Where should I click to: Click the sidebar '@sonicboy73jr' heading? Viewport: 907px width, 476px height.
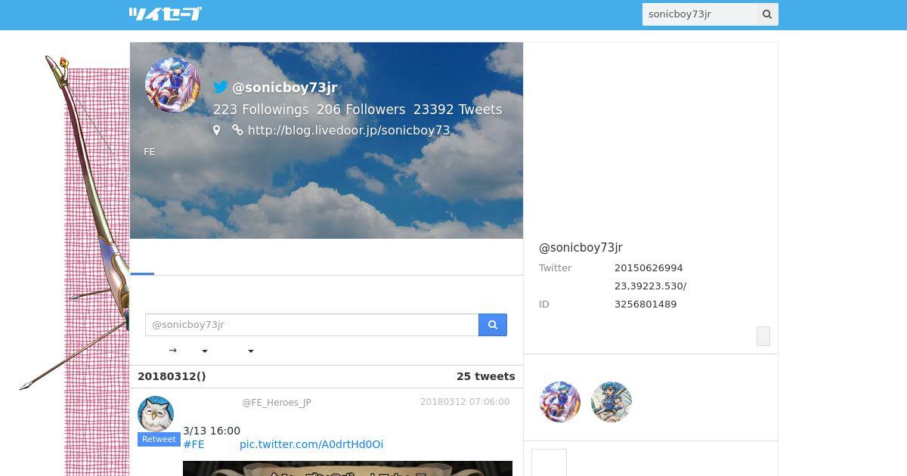click(580, 248)
